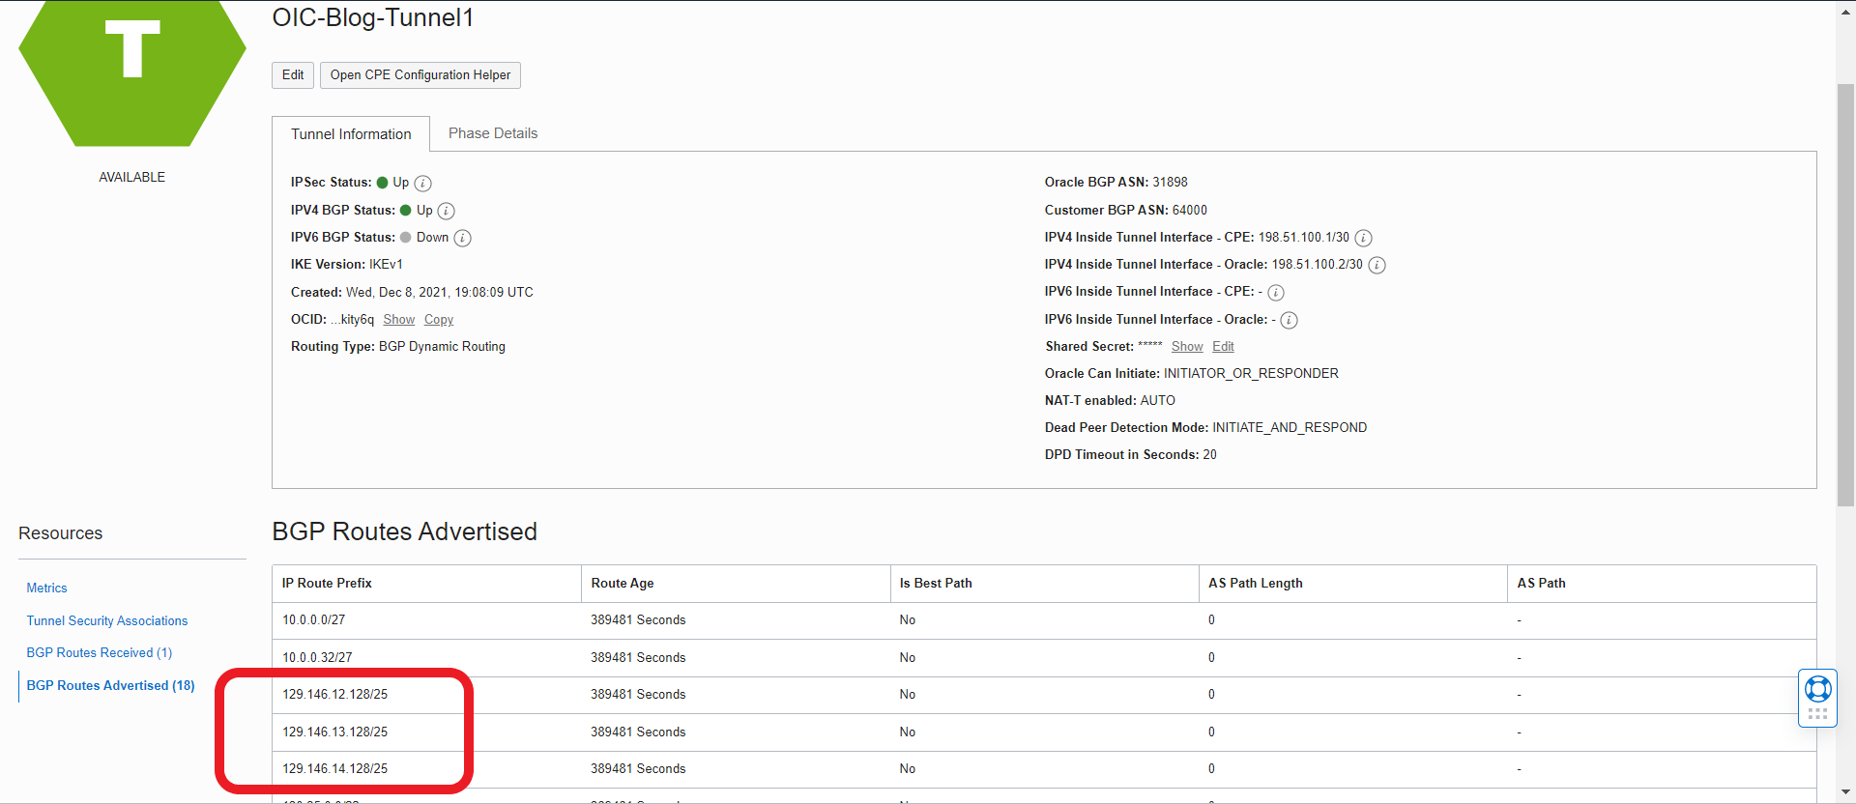Click info icon for IPV4 Inside Tunnel Oracle
Viewport: 1856px width, 804px height.
coord(1377,266)
